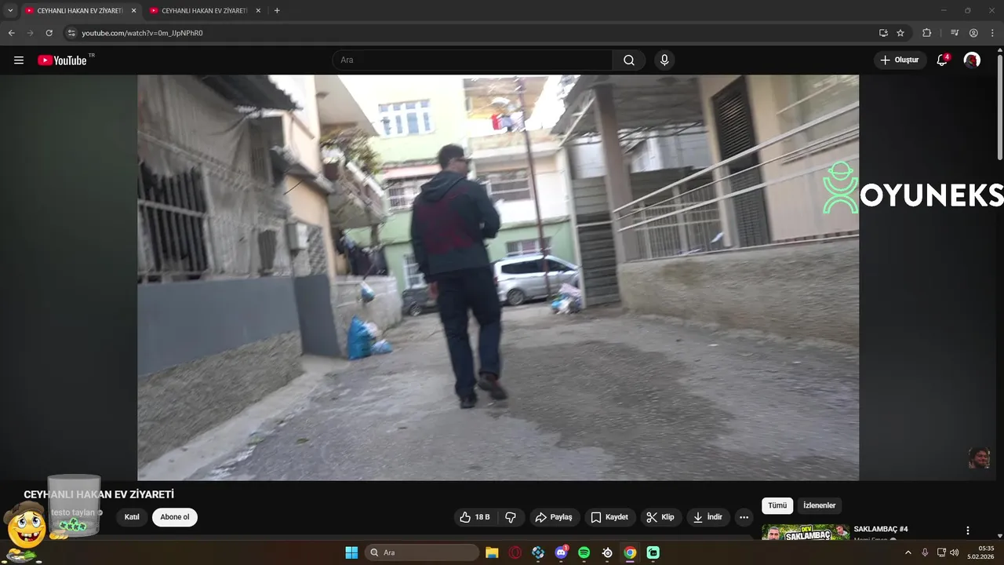The width and height of the screenshot is (1004, 565).
Task: Install app icon in address bar
Action: (883, 33)
